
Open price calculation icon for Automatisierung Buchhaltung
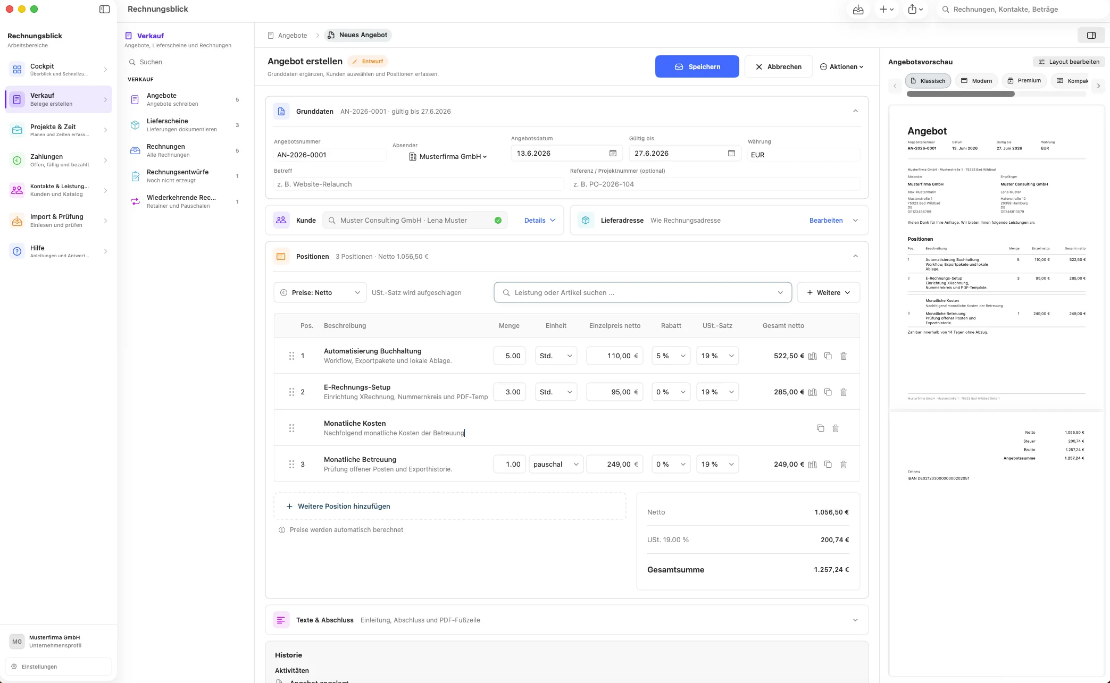point(813,356)
